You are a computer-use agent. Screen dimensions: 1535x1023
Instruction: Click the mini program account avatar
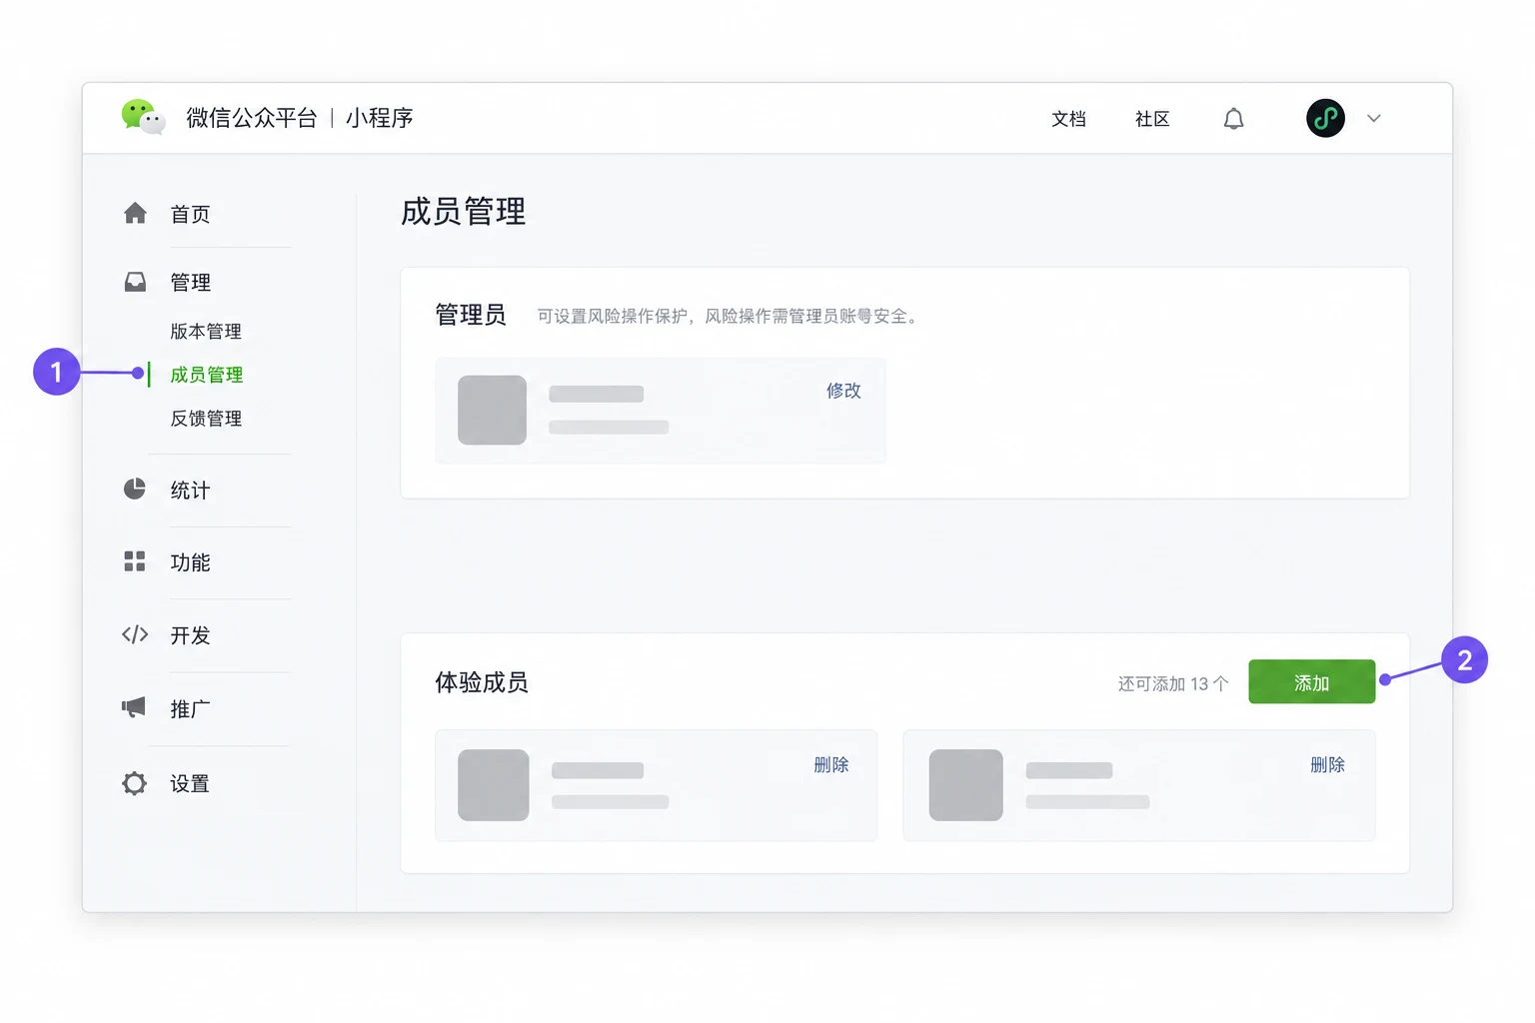point(1325,118)
